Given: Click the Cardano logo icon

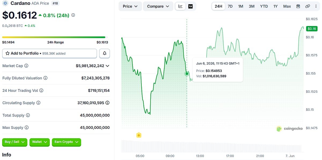Looking at the screenshot, I should click(5, 3).
